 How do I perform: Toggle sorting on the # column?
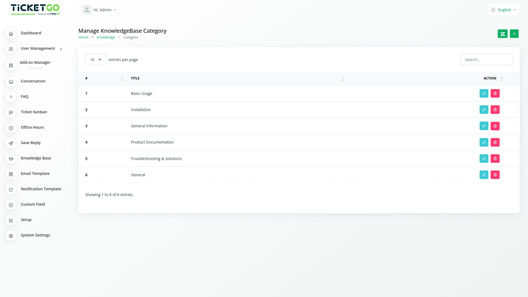click(122, 79)
